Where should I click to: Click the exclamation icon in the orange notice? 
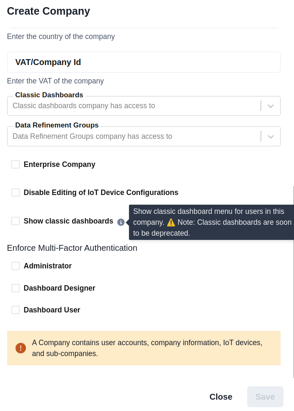pyautogui.click(x=21, y=348)
